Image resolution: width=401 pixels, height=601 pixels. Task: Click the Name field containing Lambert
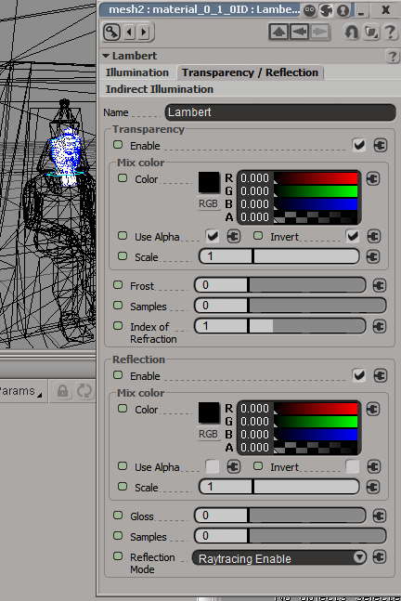[280, 112]
